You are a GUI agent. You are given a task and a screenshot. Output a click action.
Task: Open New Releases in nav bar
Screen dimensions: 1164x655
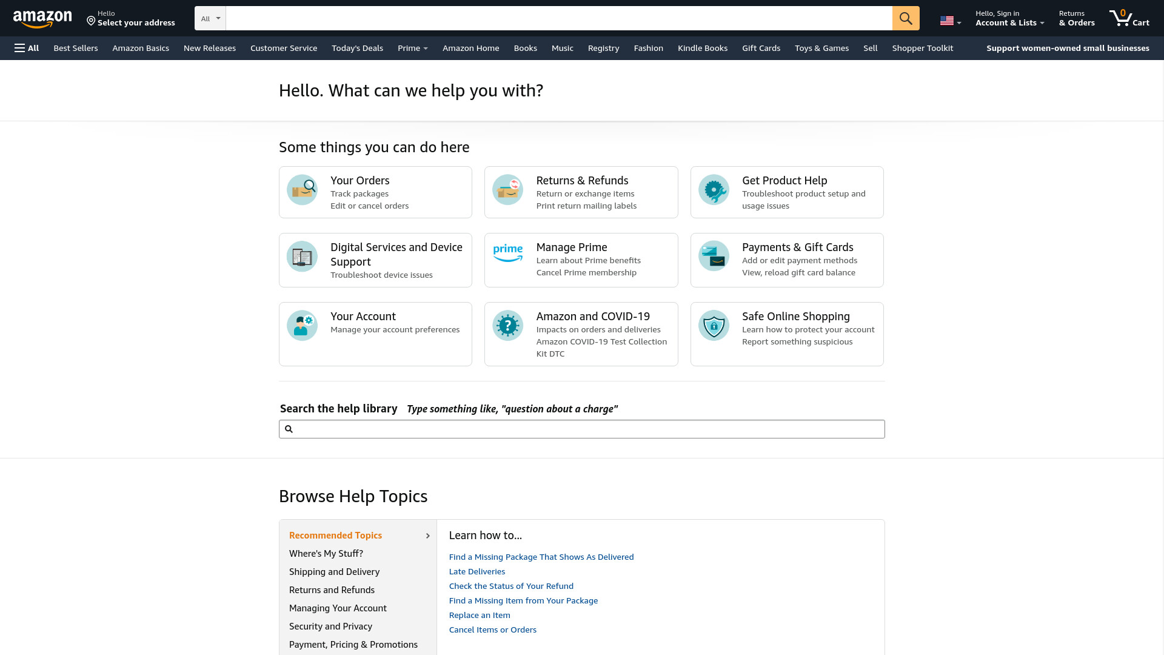click(210, 48)
